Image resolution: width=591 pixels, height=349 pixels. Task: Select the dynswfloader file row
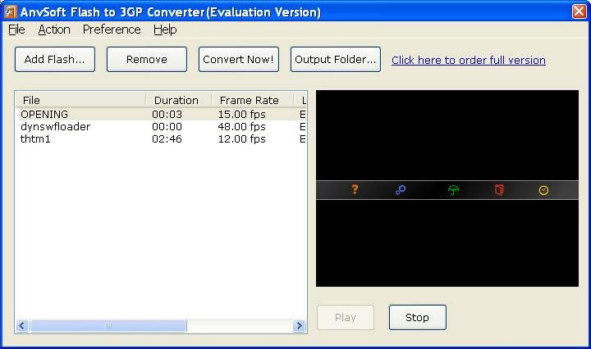point(161,126)
